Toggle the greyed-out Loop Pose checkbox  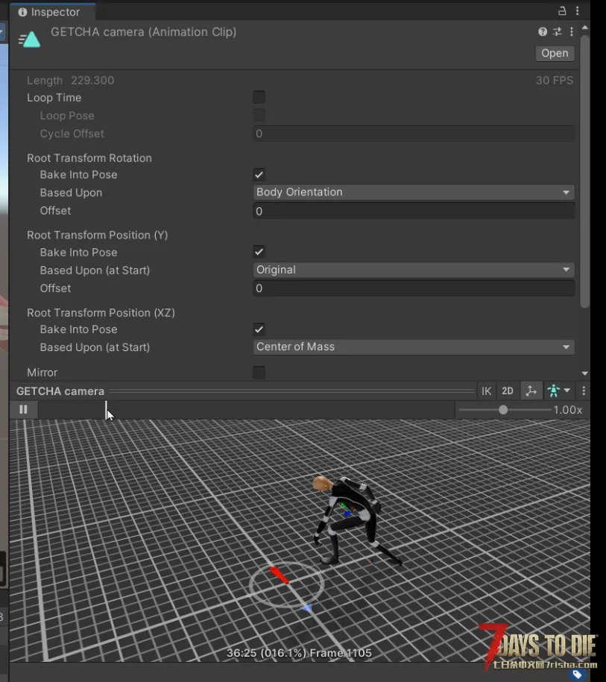(259, 116)
